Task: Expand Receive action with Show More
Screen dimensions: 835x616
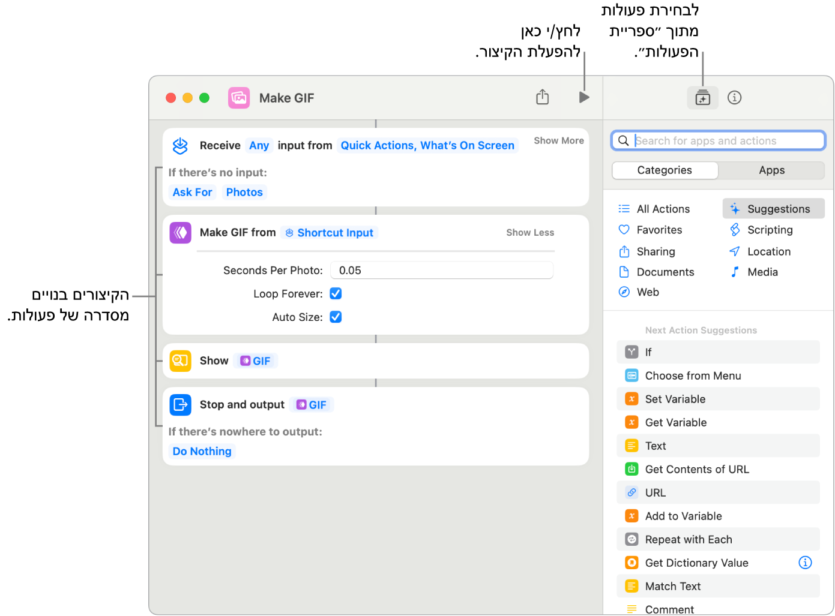Action: (x=559, y=140)
